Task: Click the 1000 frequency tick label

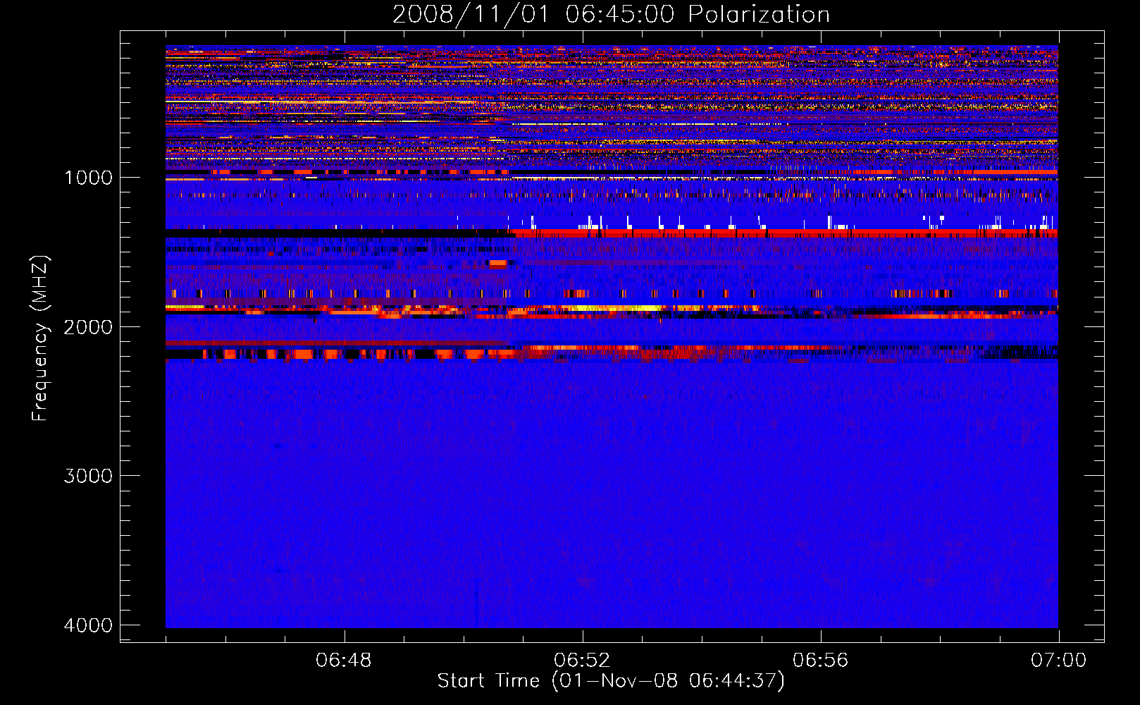Action: point(88,178)
